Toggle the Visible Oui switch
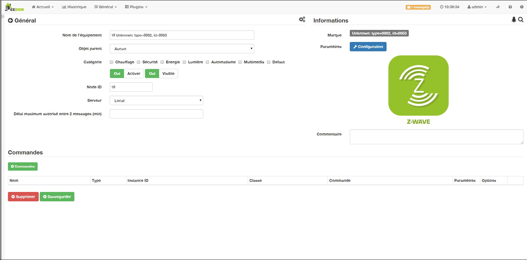Screen dimensions: 527x260 coord(152,74)
